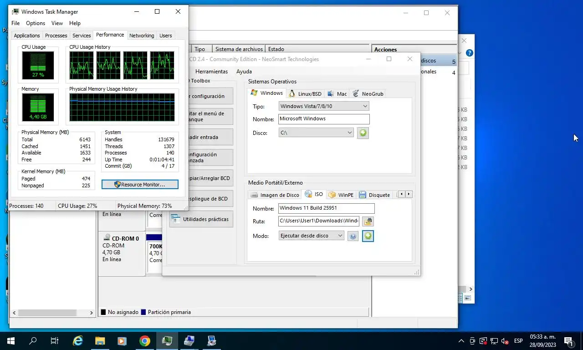Click the blue help icon next to Modo
The width and height of the screenshot is (583, 350).
pos(353,236)
